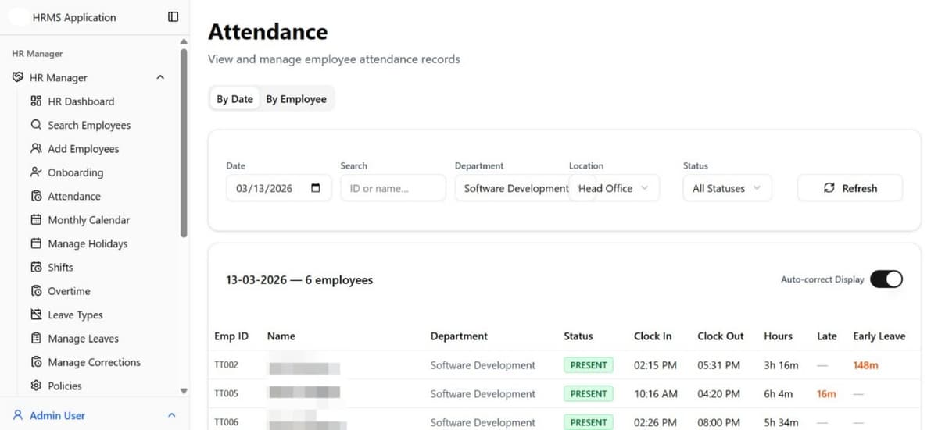Click the sidebar vertical scrollbar thumb
The image size is (938, 430).
pos(184,143)
